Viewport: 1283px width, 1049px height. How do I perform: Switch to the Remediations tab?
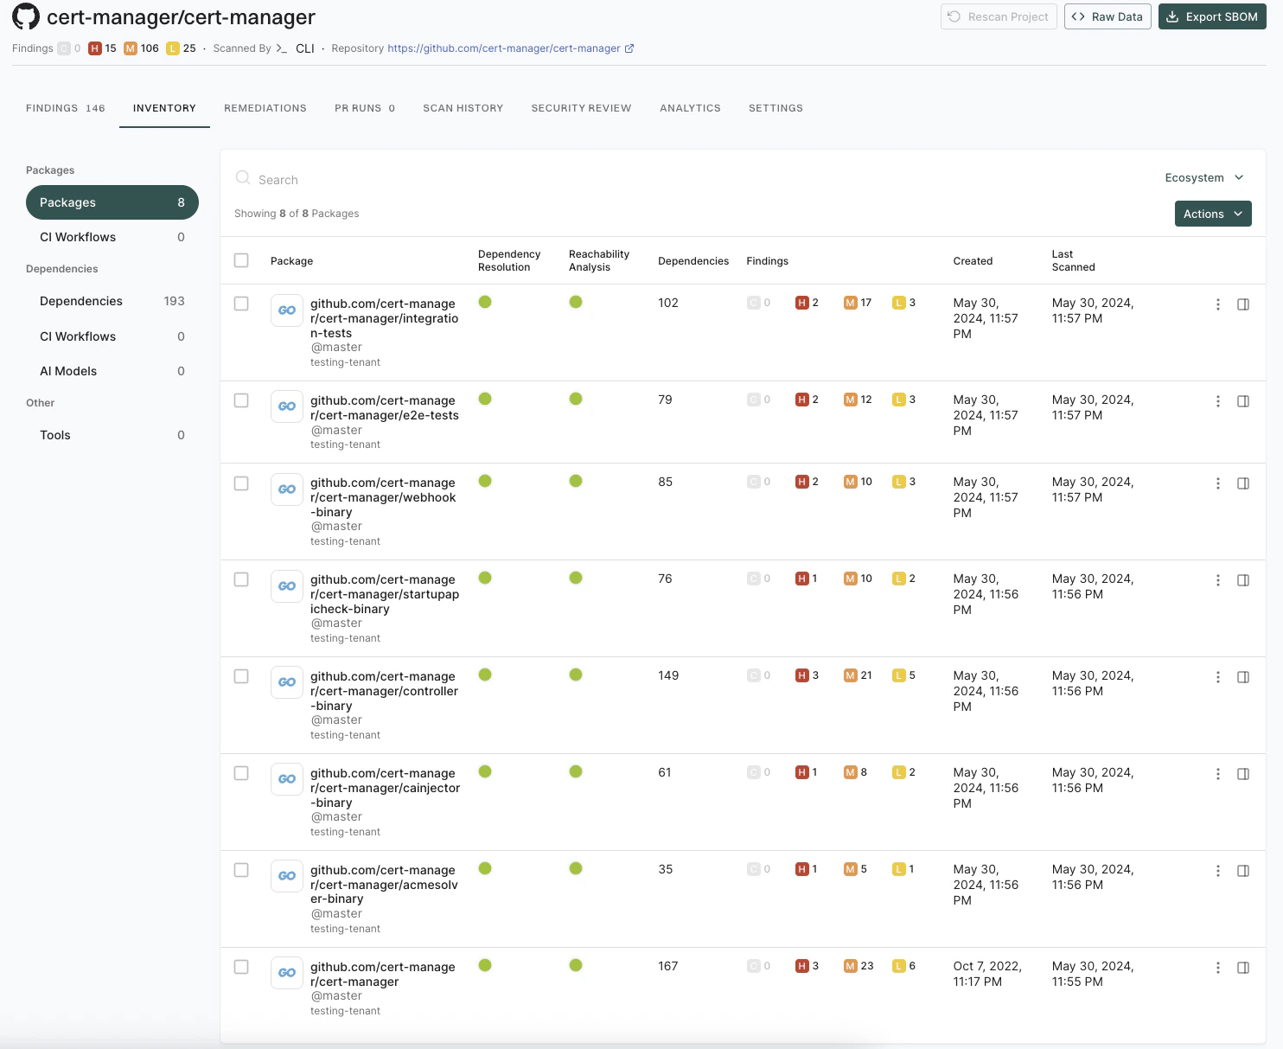click(265, 108)
